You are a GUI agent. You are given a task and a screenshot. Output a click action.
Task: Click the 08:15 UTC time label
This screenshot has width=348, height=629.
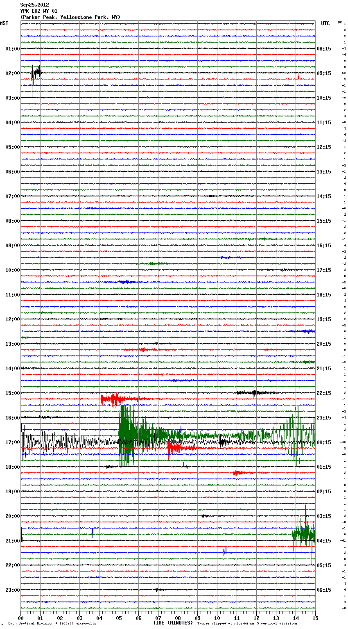click(324, 49)
